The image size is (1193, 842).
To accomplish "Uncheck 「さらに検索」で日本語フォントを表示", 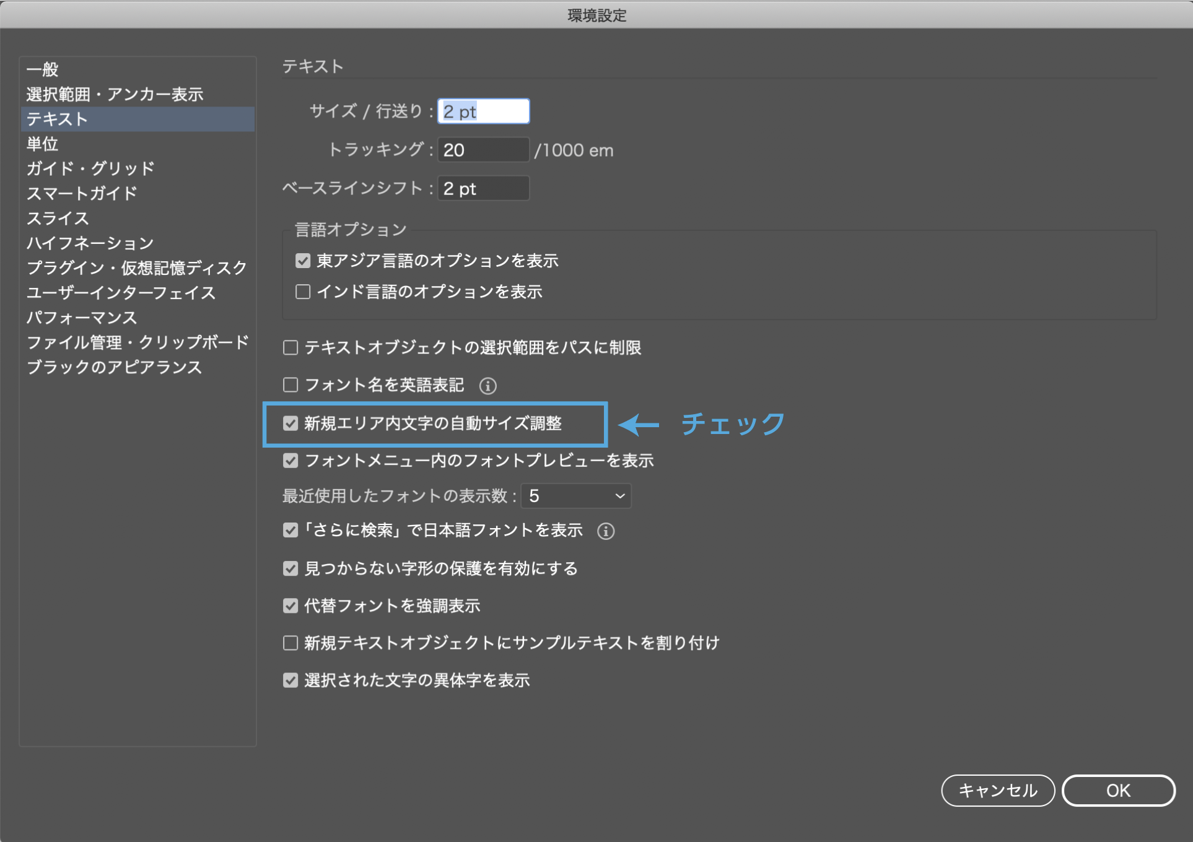I will (291, 531).
